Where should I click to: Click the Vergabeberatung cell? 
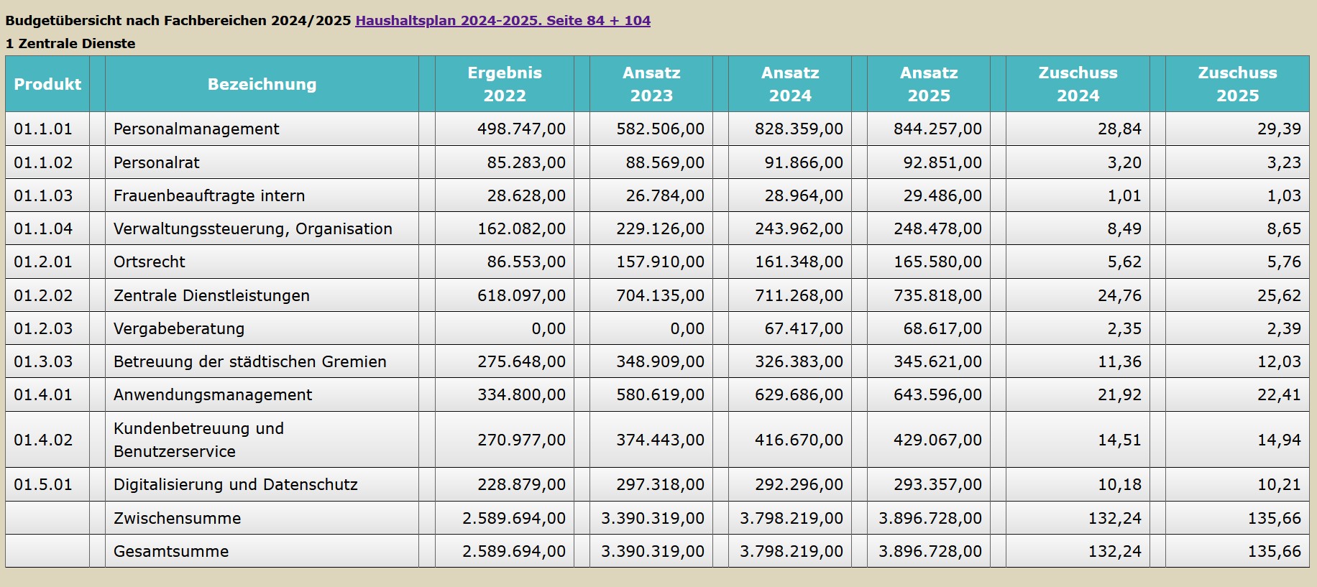point(179,328)
